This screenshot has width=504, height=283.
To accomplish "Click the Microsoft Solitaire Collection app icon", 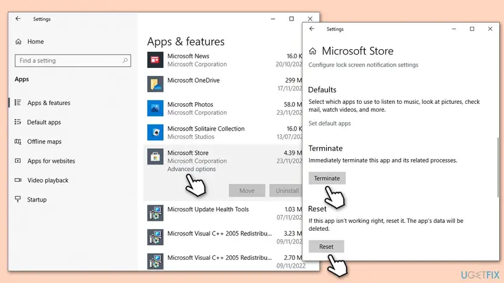I will (155, 132).
